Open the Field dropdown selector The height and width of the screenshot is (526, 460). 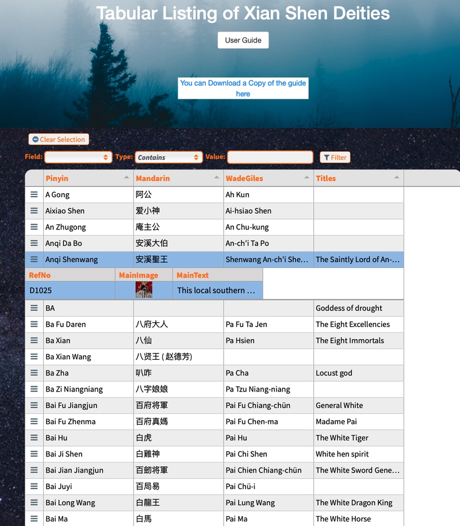pyautogui.click(x=78, y=157)
